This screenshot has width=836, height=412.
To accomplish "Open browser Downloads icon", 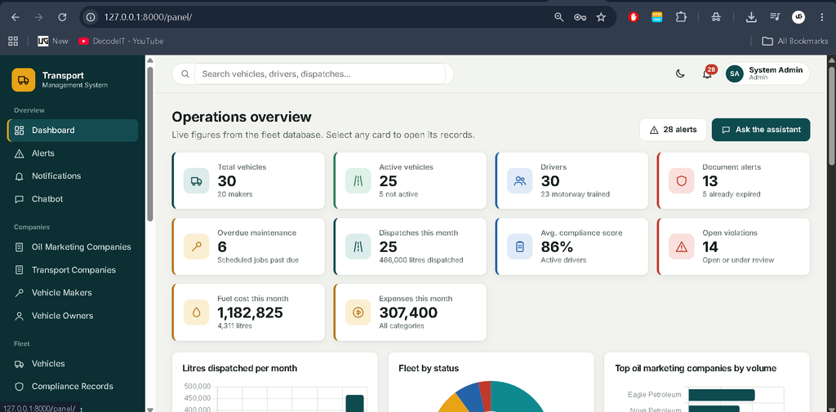I will pyautogui.click(x=751, y=17).
